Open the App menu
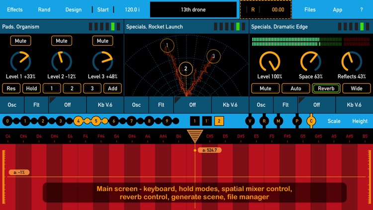Image resolution: width=373 pixels, height=210 pixels. (x=337, y=10)
